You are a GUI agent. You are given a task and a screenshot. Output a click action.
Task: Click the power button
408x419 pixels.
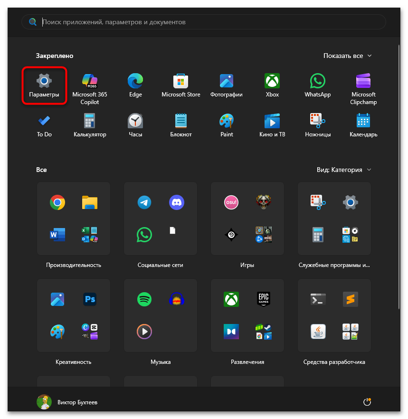pos(367,402)
